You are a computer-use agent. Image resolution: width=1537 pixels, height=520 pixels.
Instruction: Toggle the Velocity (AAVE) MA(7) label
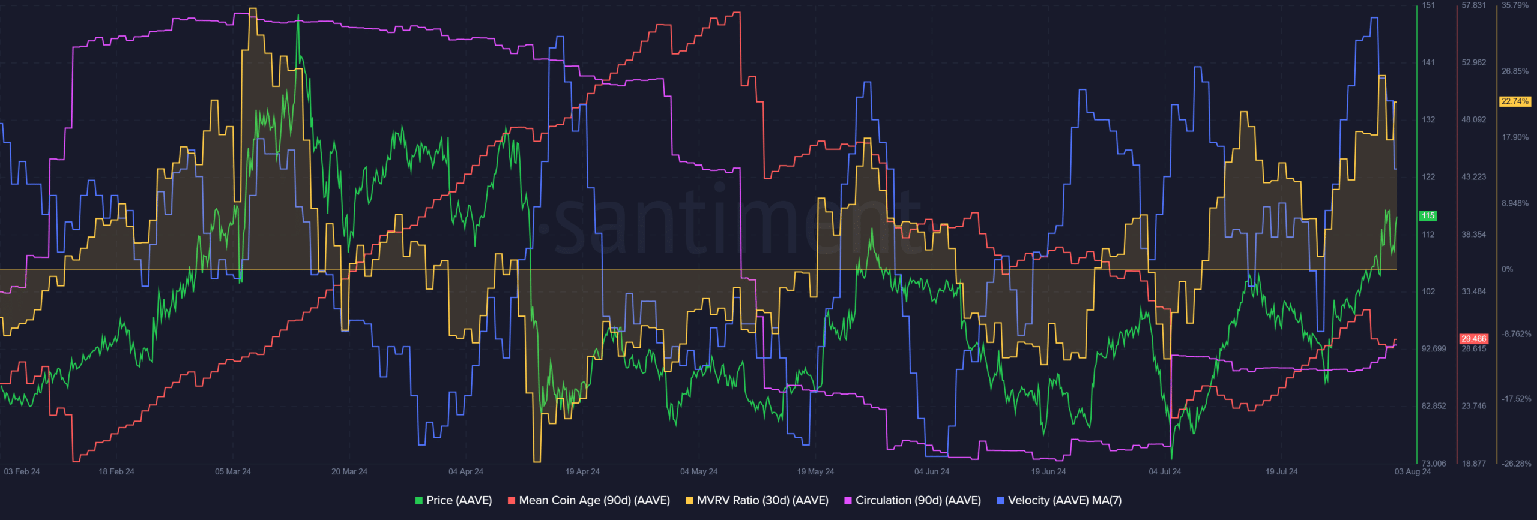[1064, 500]
